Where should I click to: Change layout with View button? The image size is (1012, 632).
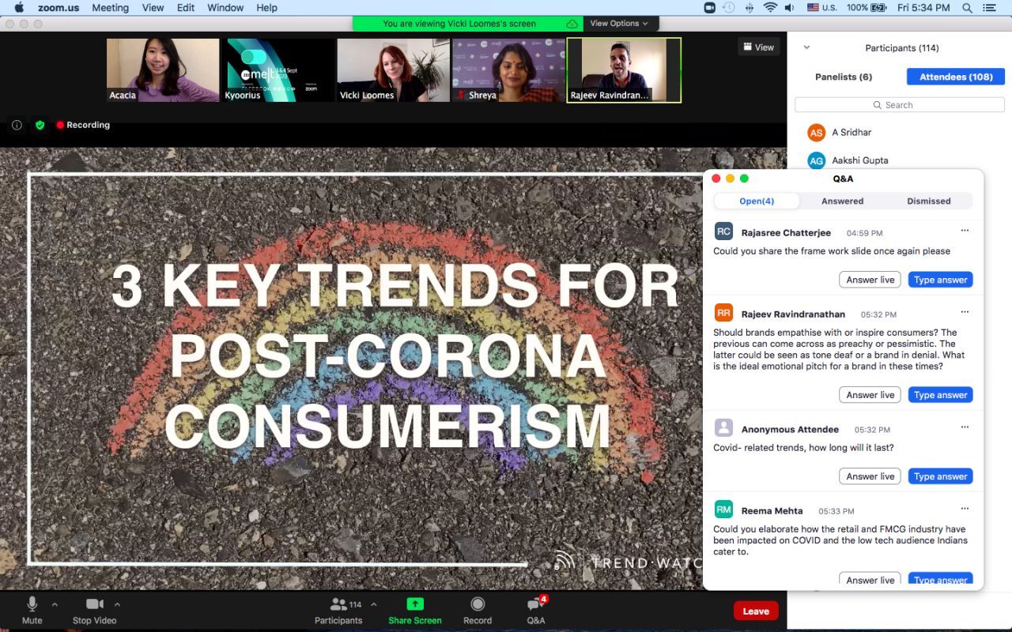[x=757, y=47]
